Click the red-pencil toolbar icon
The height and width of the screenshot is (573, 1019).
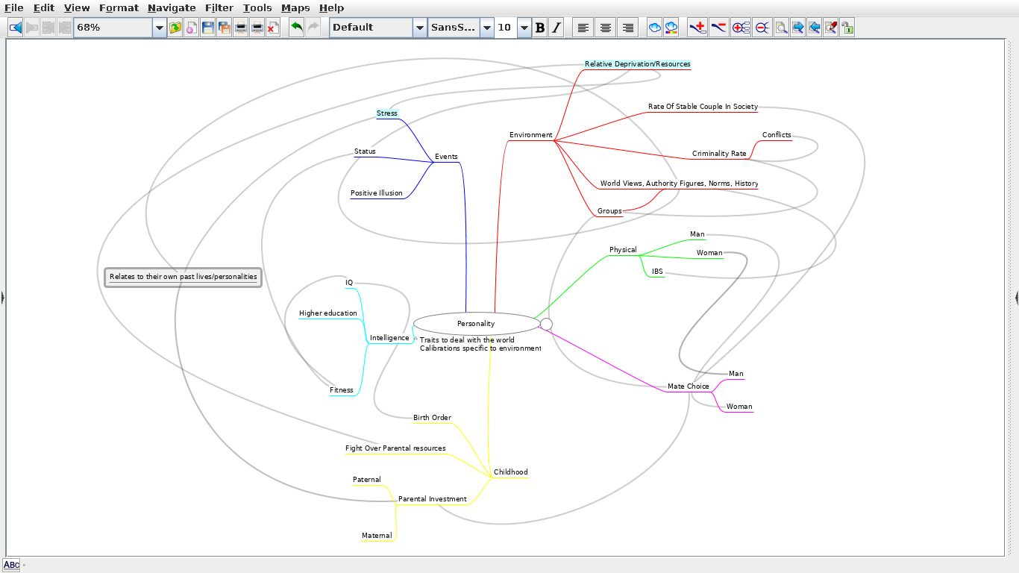pos(830,28)
